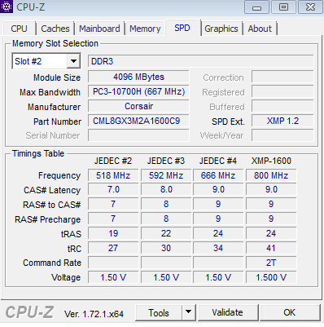The image size is (324, 327).
Task: Click the XMP-1600 column header
Action: 271,161
